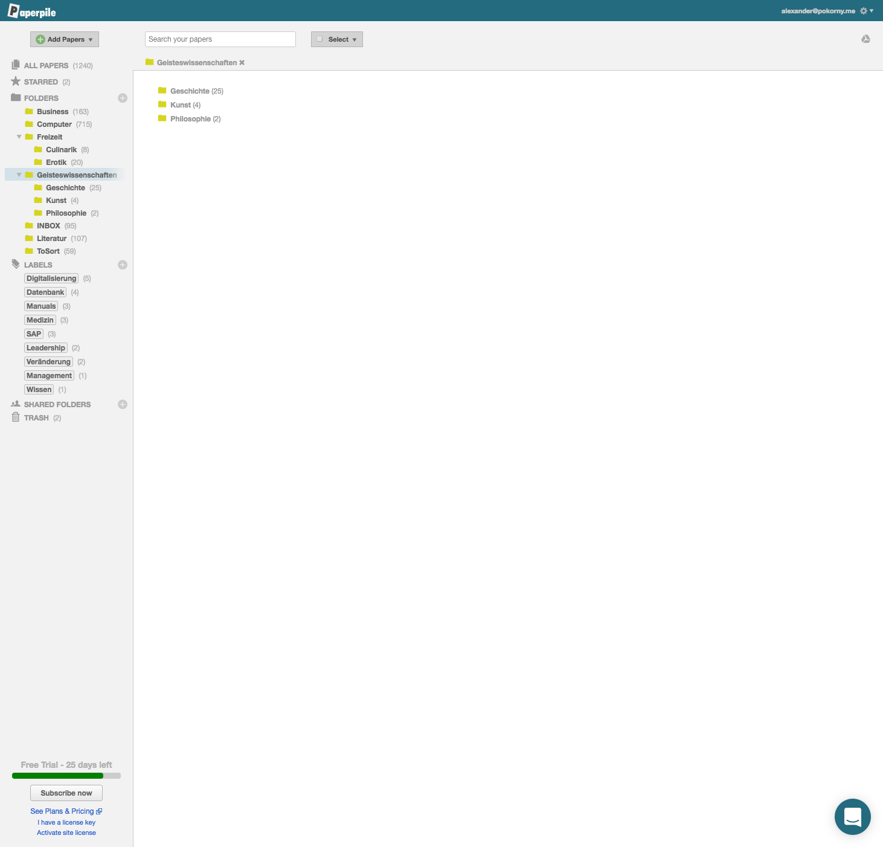Viewport: 883px width, 847px height.
Task: Filter by the Management label
Action: (x=49, y=376)
